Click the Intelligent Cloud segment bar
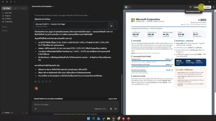Image resolution: width=216 pixels, height=121 pixels. coord(152,60)
